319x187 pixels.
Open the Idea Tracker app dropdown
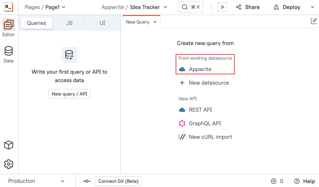[165, 7]
